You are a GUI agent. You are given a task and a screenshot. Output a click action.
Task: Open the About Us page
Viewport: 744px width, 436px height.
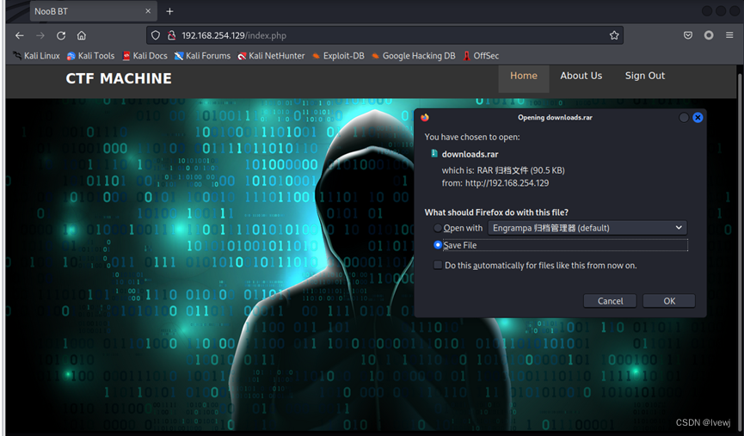click(x=581, y=76)
